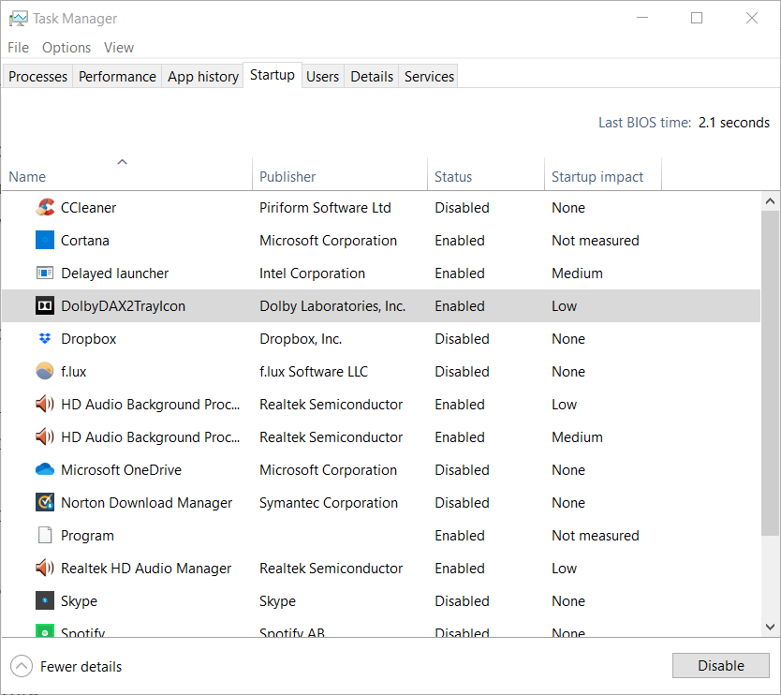Viewport: 781px width, 695px height.
Task: Sort by the Status column header
Action: (x=486, y=176)
